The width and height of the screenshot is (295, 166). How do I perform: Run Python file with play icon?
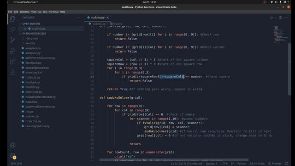pyautogui.click(x=271, y=18)
